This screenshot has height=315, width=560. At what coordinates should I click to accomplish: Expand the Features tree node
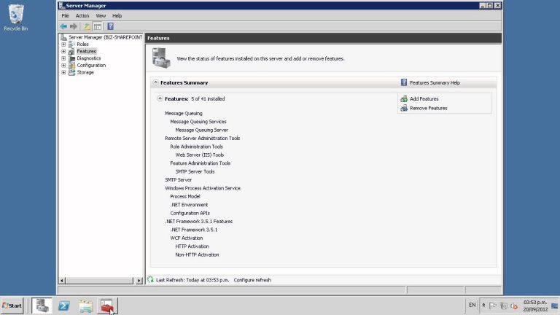63,52
